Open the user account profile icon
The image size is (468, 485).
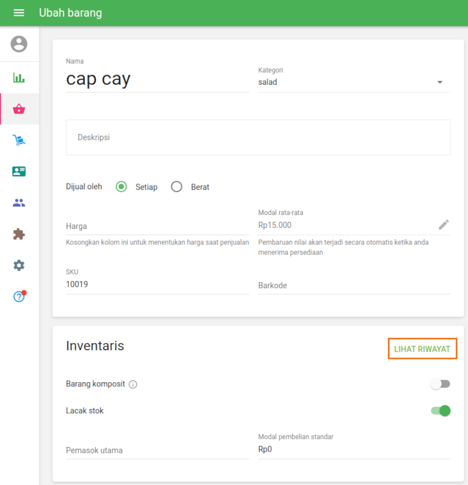click(x=19, y=44)
